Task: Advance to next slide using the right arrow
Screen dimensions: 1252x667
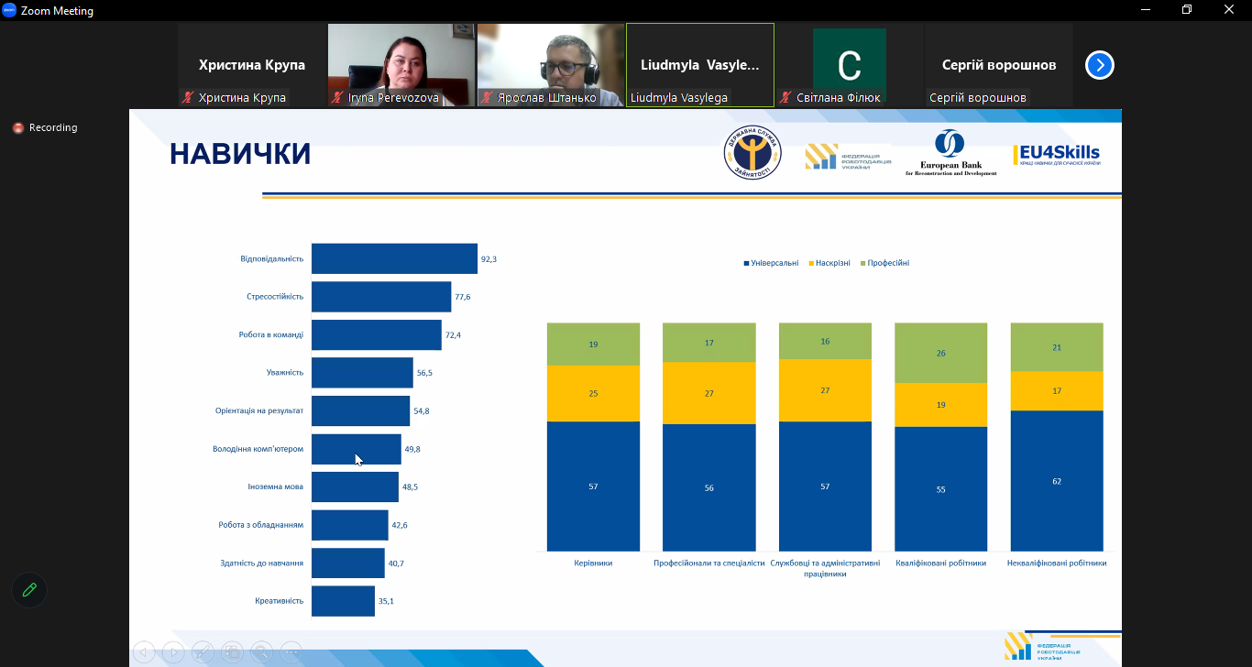Action: click(x=173, y=652)
